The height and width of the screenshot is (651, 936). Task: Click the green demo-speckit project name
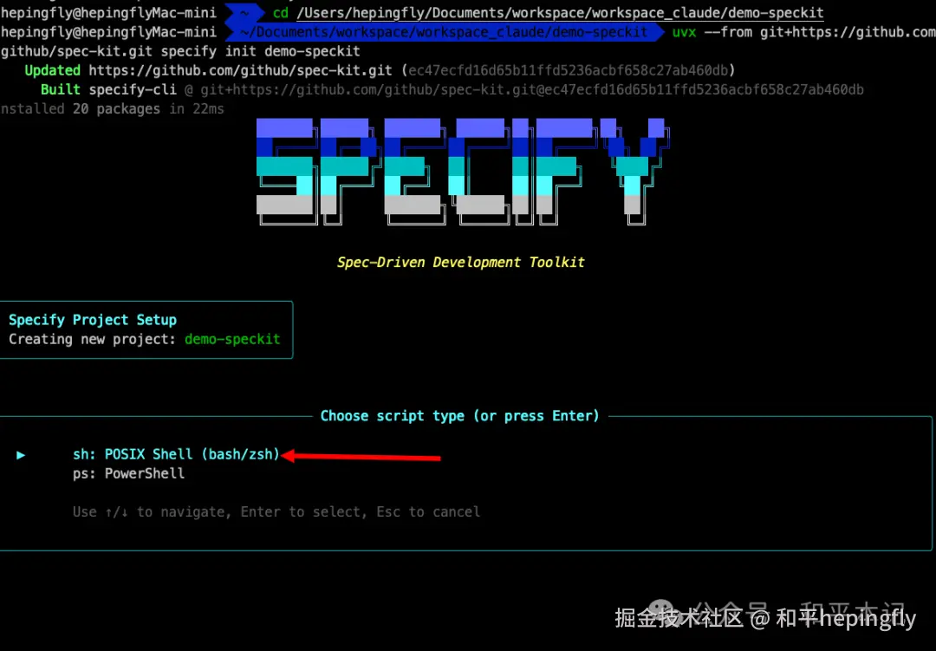232,339
